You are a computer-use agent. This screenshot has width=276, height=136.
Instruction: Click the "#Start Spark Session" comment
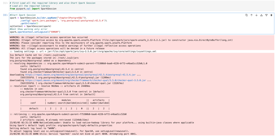point(22,15)
